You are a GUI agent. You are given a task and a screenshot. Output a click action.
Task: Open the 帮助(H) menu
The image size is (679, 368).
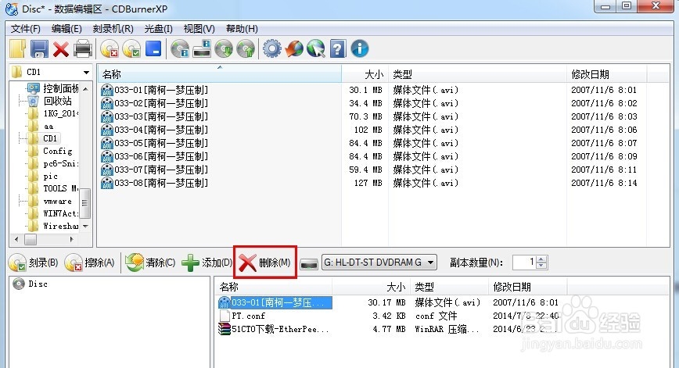tap(242, 29)
